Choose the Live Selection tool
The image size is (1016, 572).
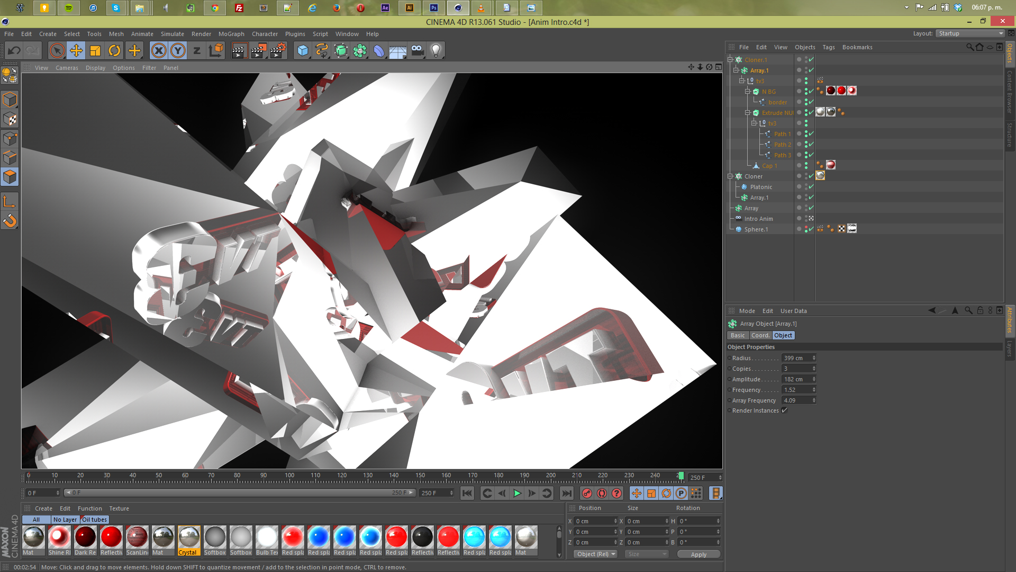click(x=57, y=51)
